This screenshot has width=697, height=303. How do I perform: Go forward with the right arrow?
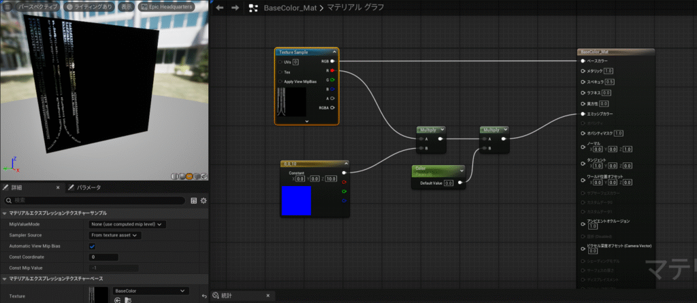tap(235, 7)
